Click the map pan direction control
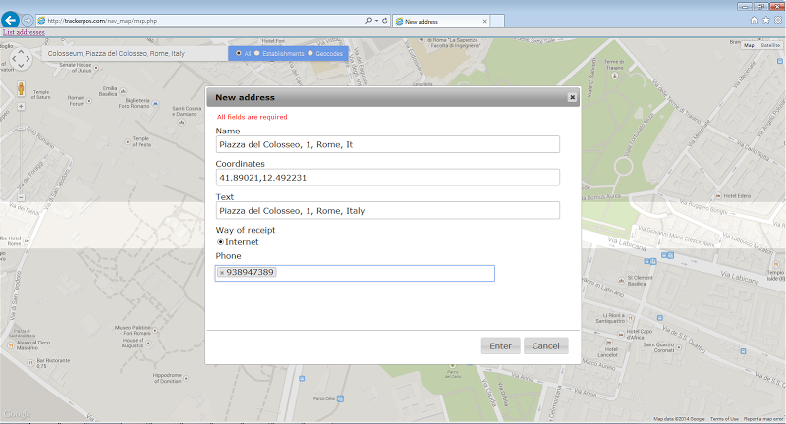This screenshot has width=786, height=424. pos(21,59)
